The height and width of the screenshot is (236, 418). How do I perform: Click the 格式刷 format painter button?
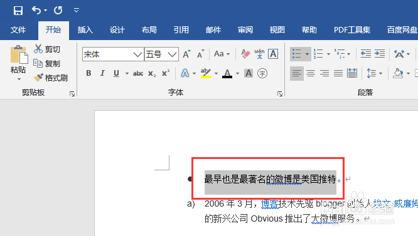click(51, 78)
